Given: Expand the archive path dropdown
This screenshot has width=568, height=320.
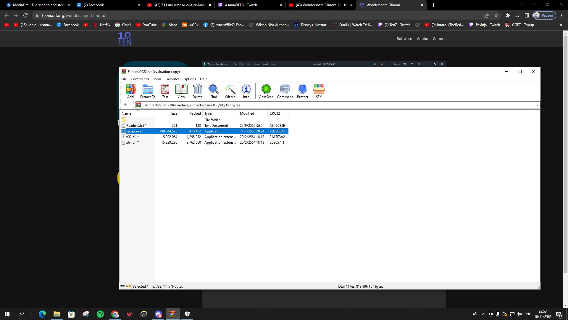Looking at the screenshot, I should 537,105.
